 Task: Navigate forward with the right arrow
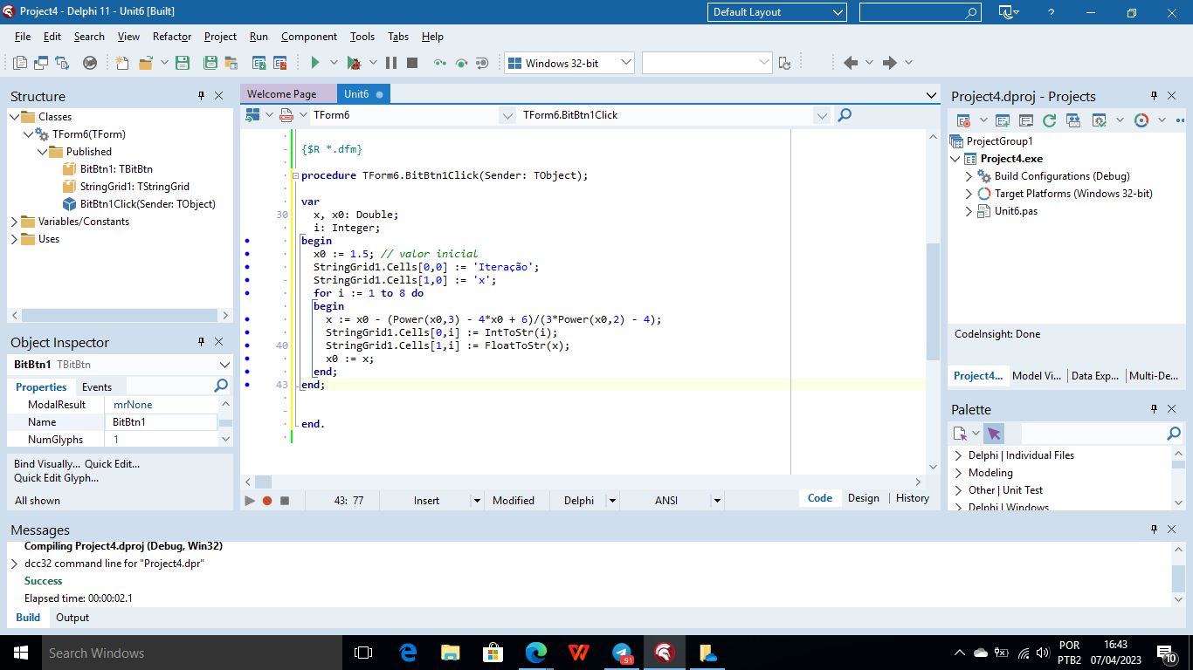pos(890,63)
